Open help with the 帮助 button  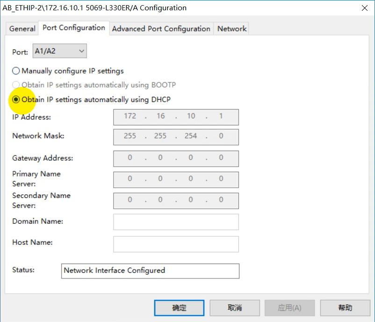click(345, 308)
